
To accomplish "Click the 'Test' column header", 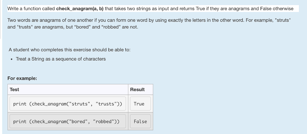I will tap(14, 90).
